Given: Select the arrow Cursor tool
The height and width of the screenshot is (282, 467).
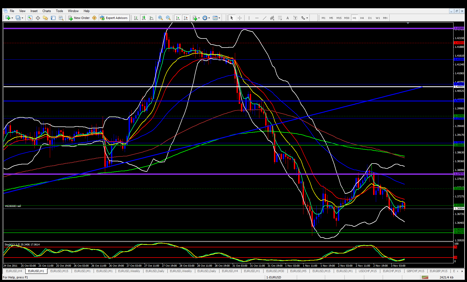Looking at the screenshot, I should (232, 18).
